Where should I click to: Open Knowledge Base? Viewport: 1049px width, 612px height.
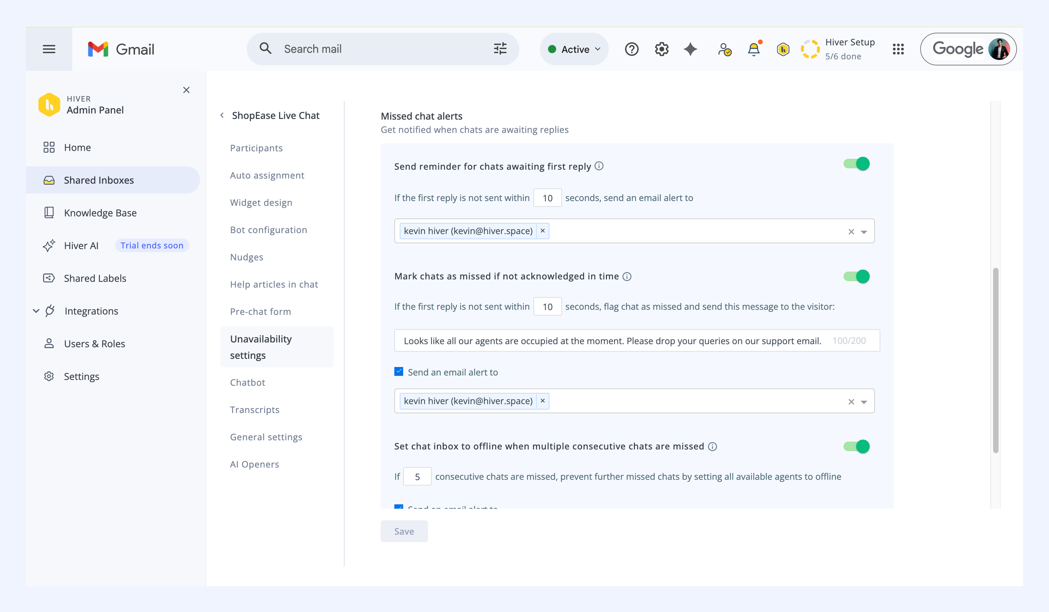113,213
